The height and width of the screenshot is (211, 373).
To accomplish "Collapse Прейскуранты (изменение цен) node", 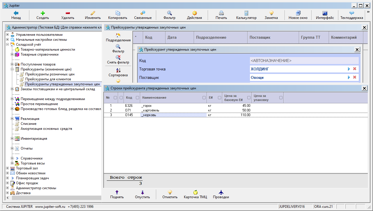I will [x=12, y=69].
